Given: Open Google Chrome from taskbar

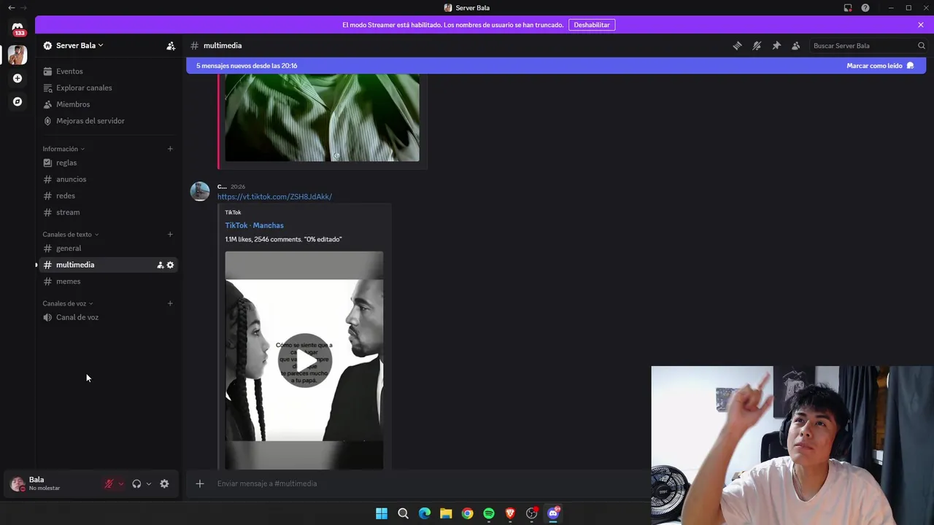Looking at the screenshot, I should pos(467,513).
